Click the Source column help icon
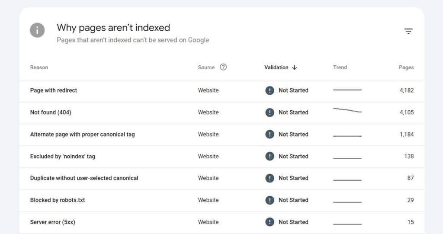443x234 pixels. pos(223,67)
